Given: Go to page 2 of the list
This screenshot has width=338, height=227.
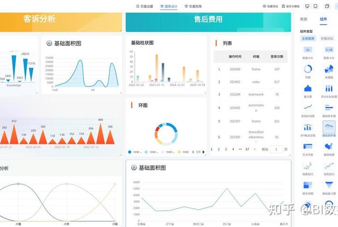Looking at the screenshot, I should (x=219, y=149).
